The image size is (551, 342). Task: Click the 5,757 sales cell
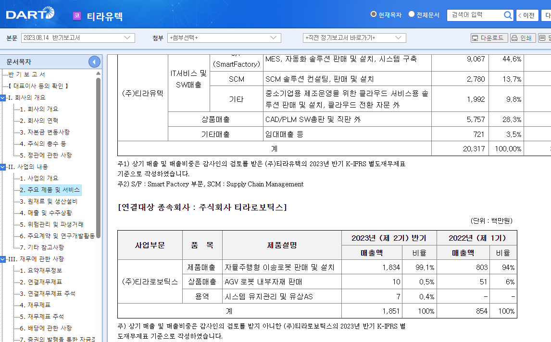point(459,120)
